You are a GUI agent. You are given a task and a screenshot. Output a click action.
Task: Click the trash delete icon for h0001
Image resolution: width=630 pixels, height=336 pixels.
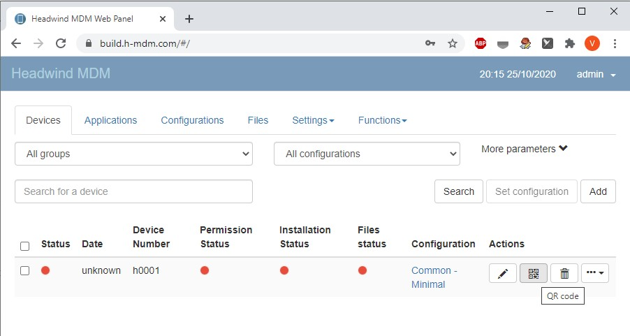(x=564, y=274)
